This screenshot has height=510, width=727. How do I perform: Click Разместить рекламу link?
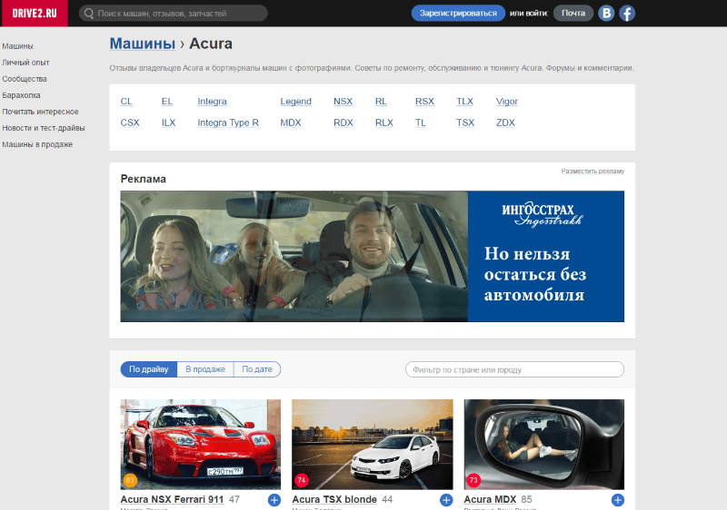tap(593, 172)
